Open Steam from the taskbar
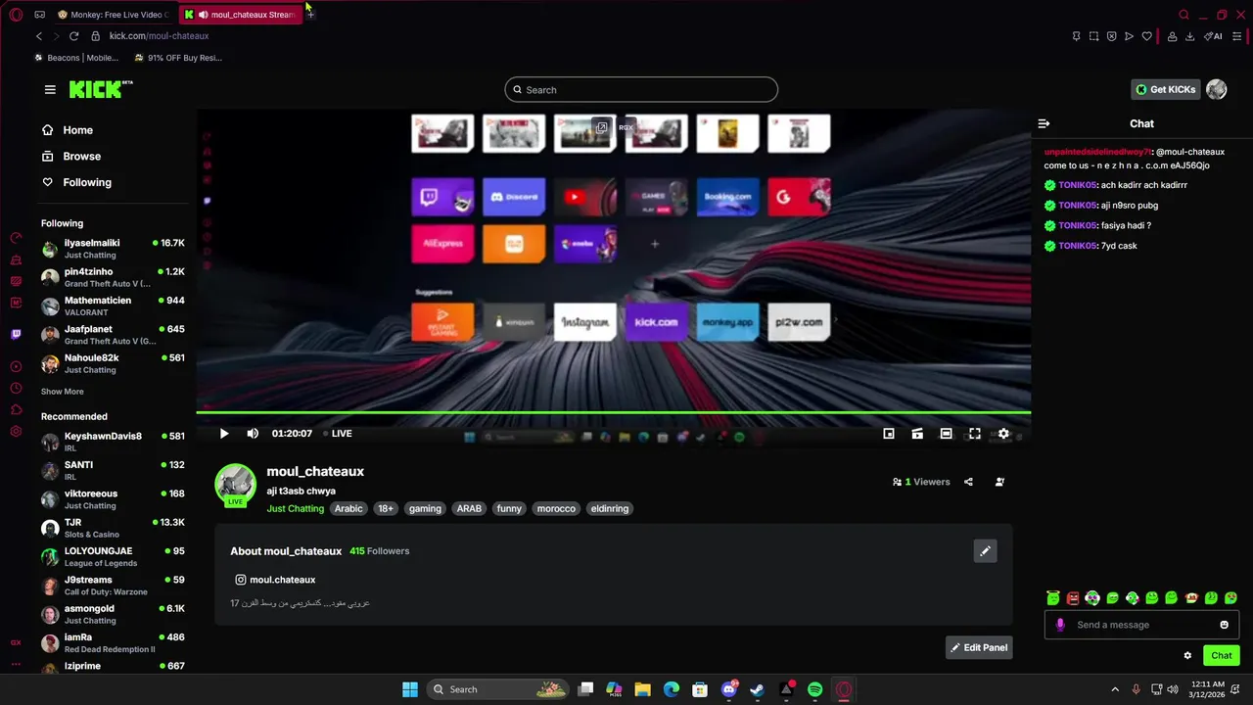1253x705 pixels. 757,689
